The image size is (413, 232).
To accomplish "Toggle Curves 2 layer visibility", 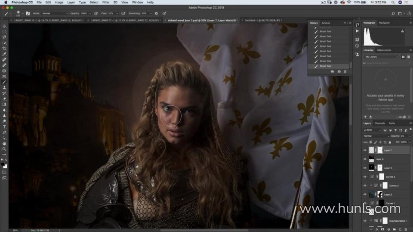I will [365, 186].
